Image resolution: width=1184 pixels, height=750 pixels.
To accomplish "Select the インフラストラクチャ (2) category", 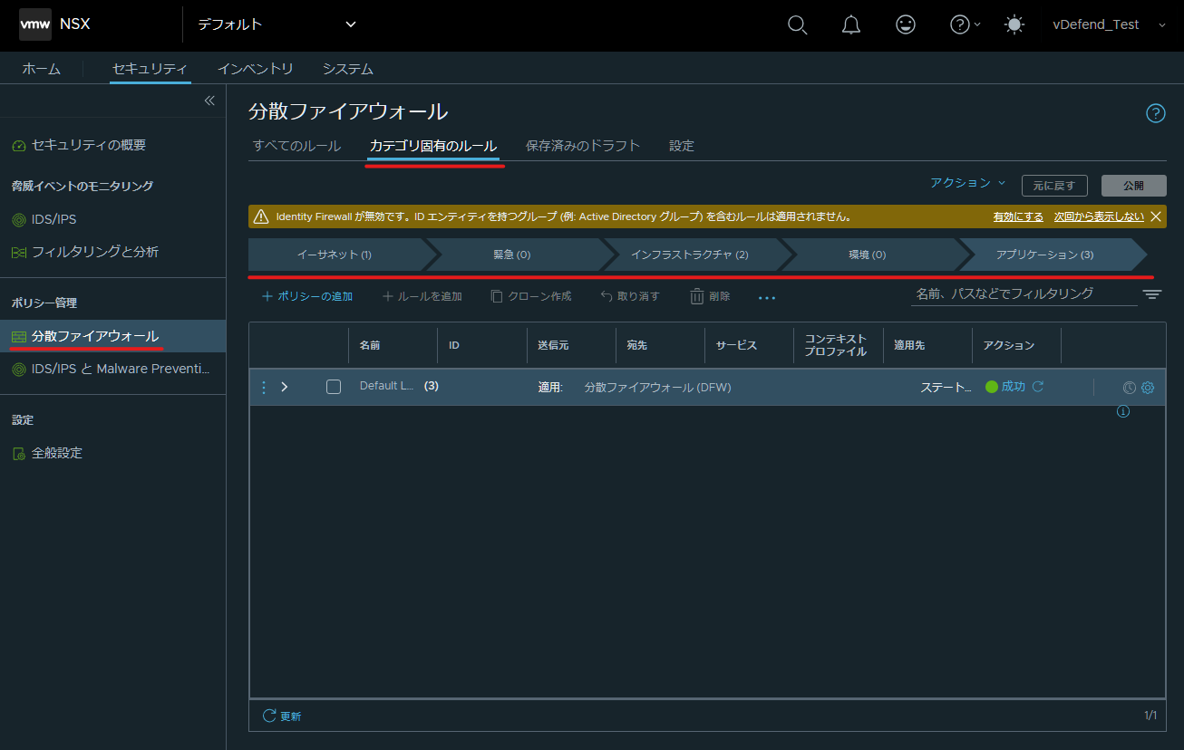I will [x=691, y=255].
